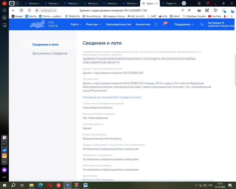Image resolution: width=236 pixels, height=189 pixels.
Task: Open the Alice assistant purple icon
Action: click(x=4, y=170)
